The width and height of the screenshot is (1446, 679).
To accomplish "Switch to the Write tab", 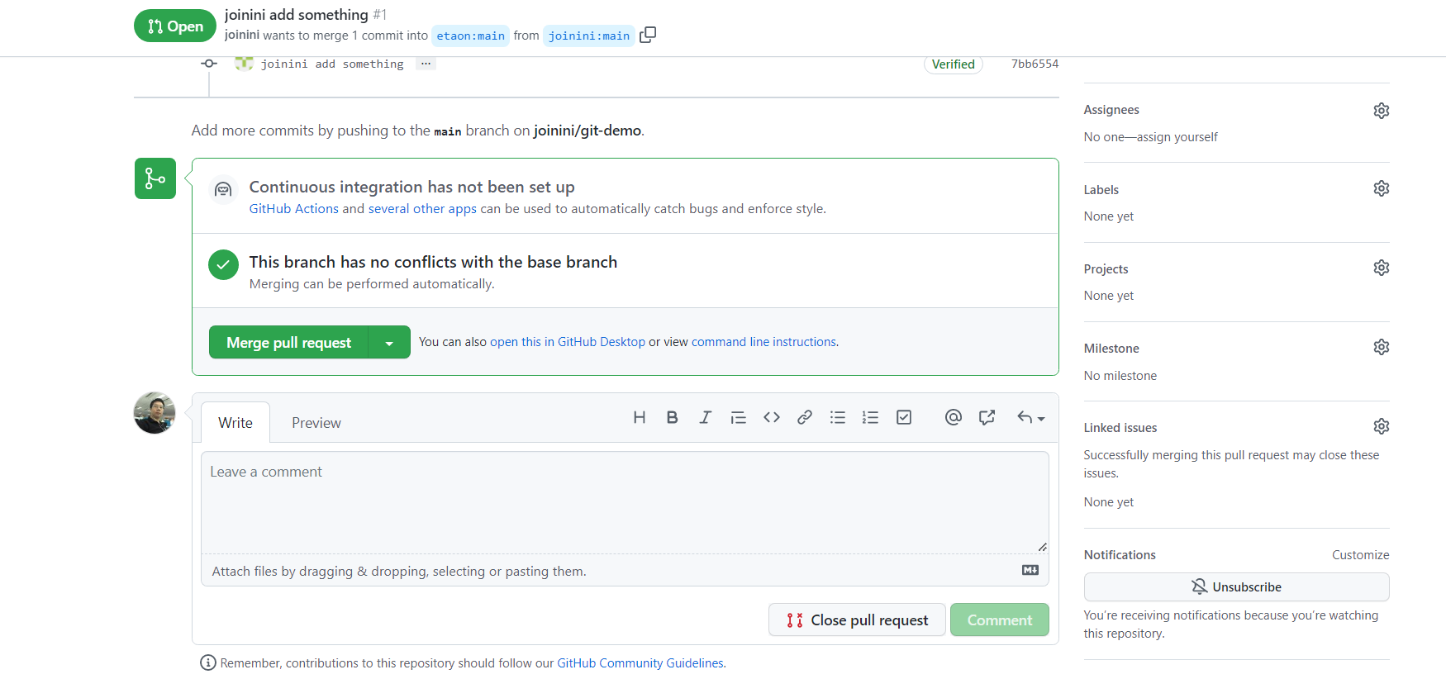I will (235, 423).
